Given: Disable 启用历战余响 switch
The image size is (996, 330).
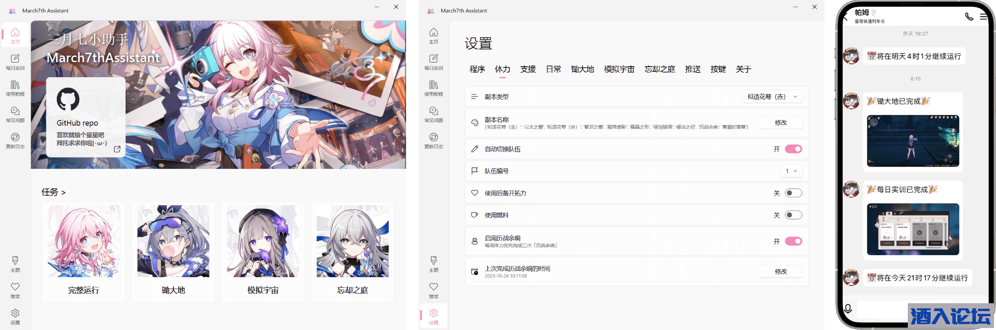Looking at the screenshot, I should 793,241.
